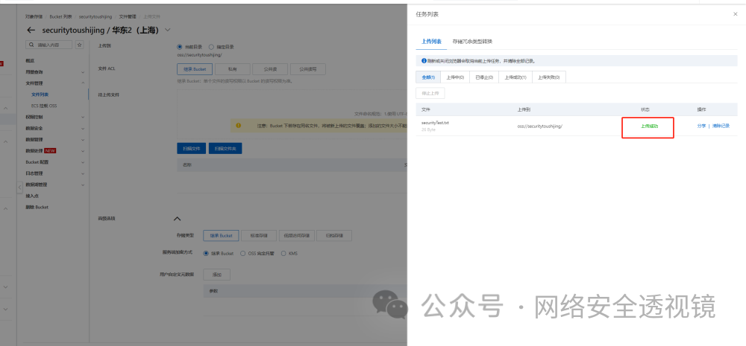Open securitytoushijing breadcrumb link
The height and width of the screenshot is (346, 746).
pyautogui.click(x=95, y=16)
